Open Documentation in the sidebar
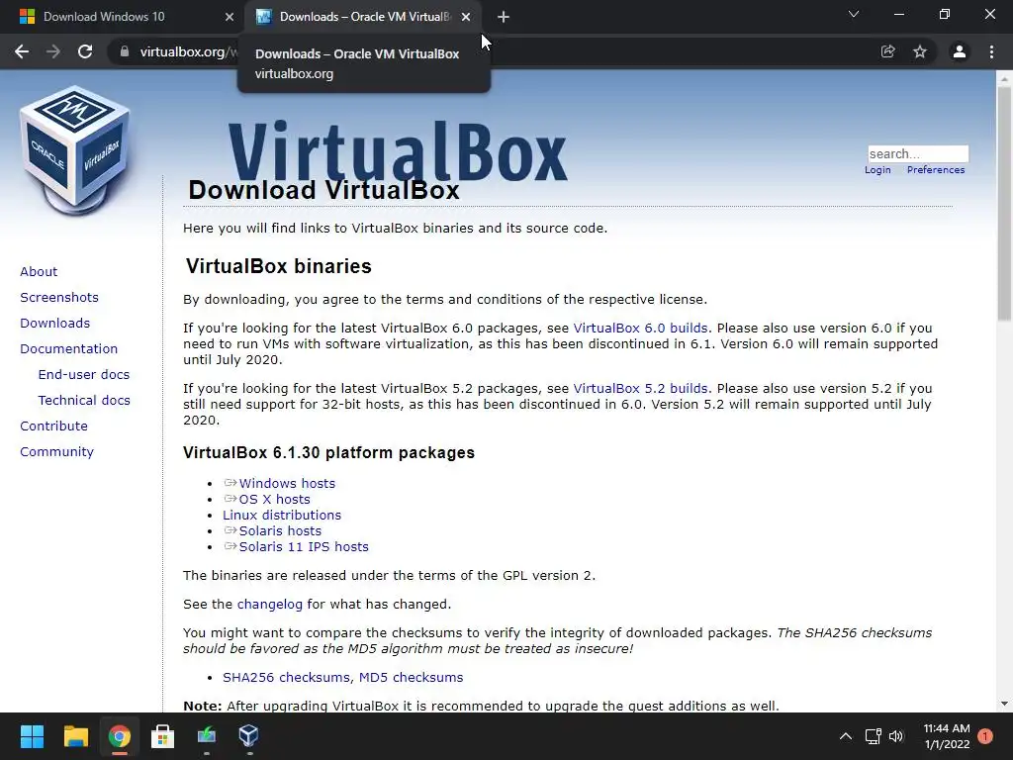The width and height of the screenshot is (1013, 760). (x=68, y=349)
